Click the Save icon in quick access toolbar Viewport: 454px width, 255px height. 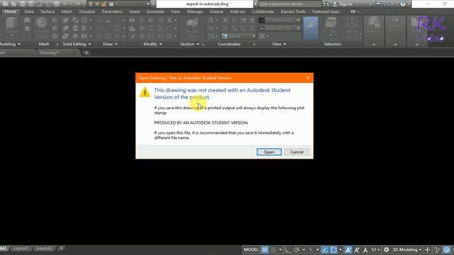point(22,4)
